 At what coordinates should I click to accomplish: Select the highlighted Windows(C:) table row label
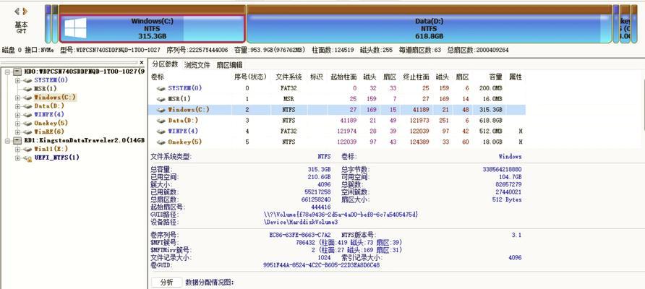pyautogui.click(x=189, y=110)
